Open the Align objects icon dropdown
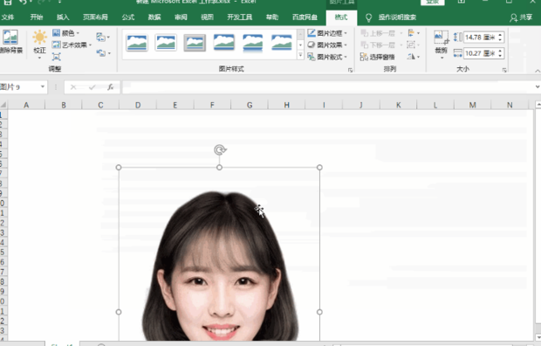541x346 pixels. [x=414, y=33]
